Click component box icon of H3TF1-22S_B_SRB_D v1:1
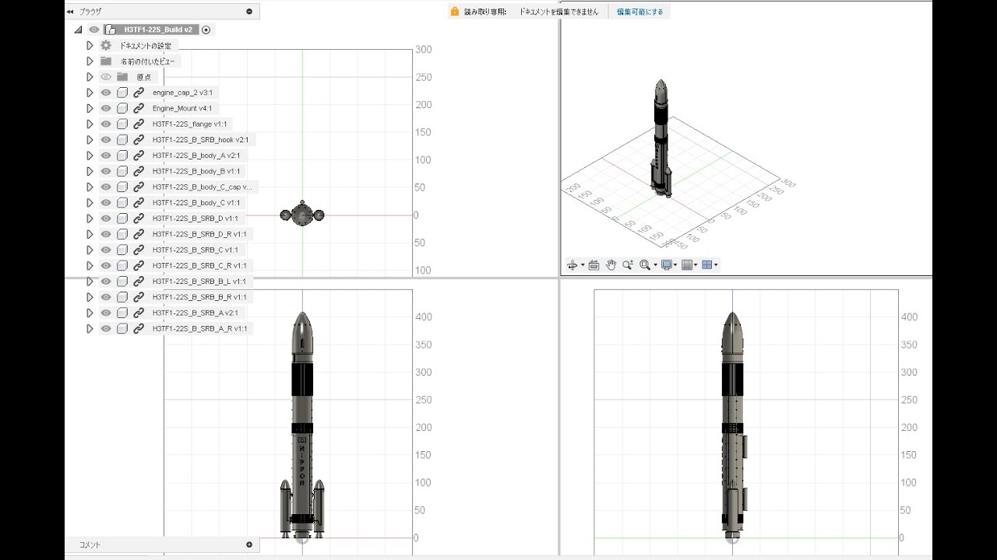The width and height of the screenshot is (997, 560). coord(122,219)
